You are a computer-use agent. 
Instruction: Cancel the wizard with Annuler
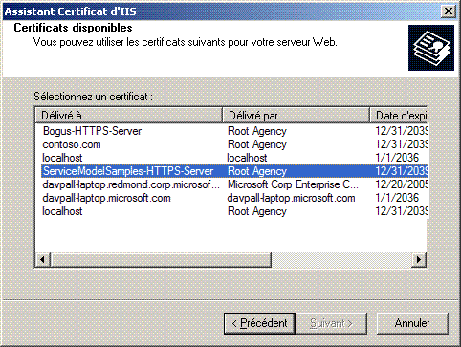(412, 323)
